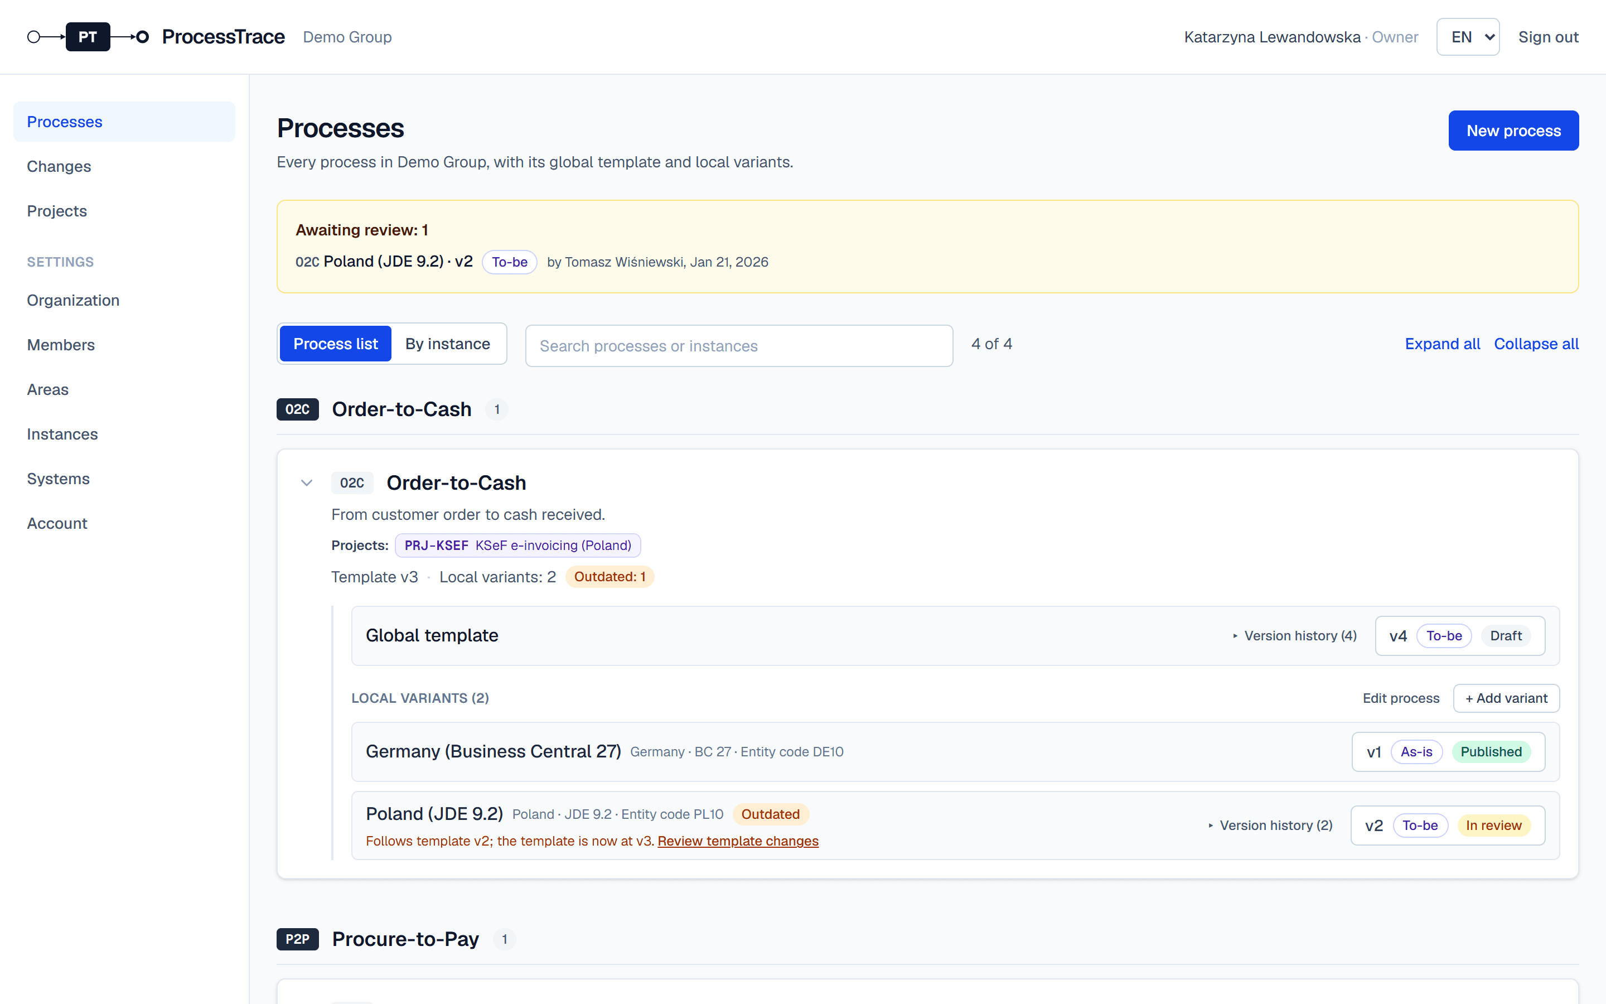
Task: Click the ProcessTrace PT logo icon
Action: 88,36
